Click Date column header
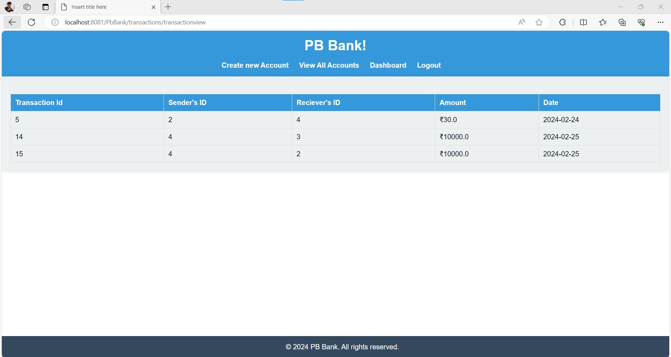This screenshot has height=357, width=671. (x=599, y=103)
